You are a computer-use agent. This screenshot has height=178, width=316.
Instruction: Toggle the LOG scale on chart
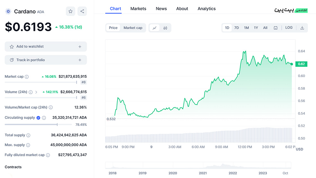tap(289, 28)
